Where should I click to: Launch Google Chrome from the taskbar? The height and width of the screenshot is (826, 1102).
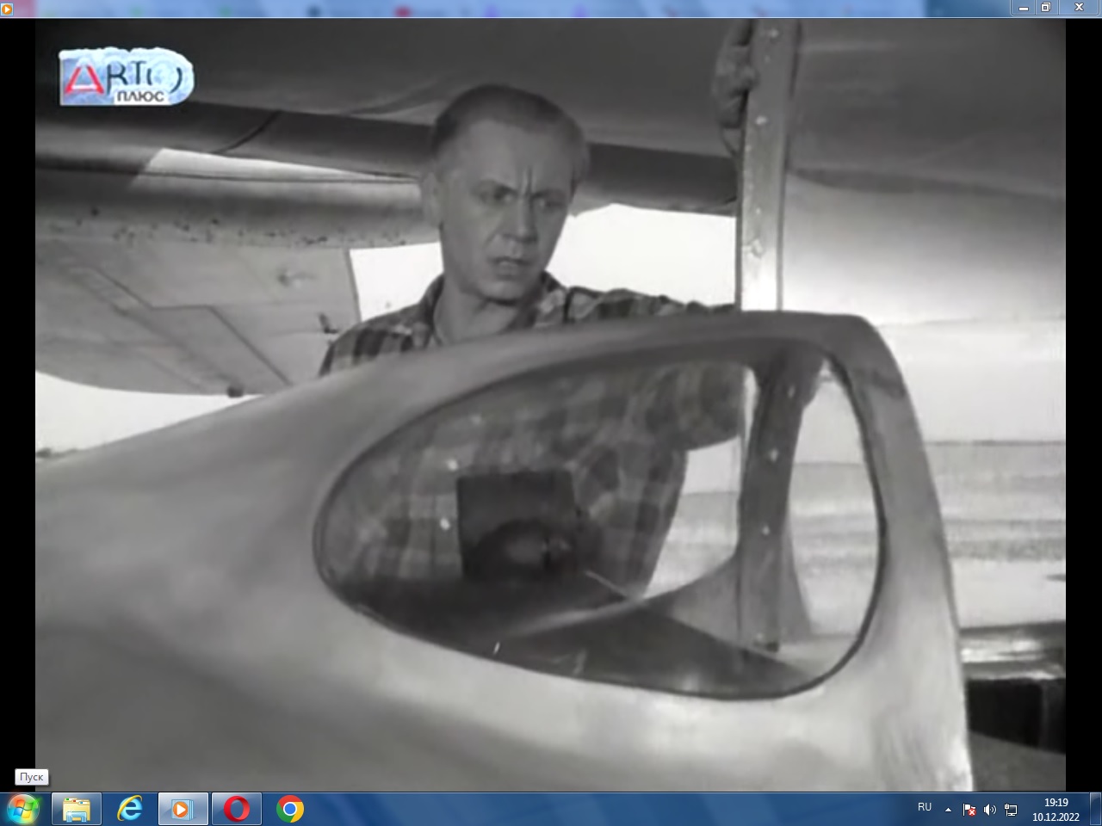(290, 809)
